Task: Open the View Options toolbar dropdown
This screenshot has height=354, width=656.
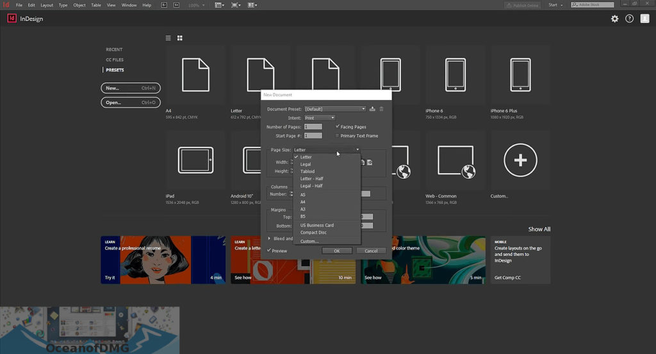Action: tap(219, 5)
